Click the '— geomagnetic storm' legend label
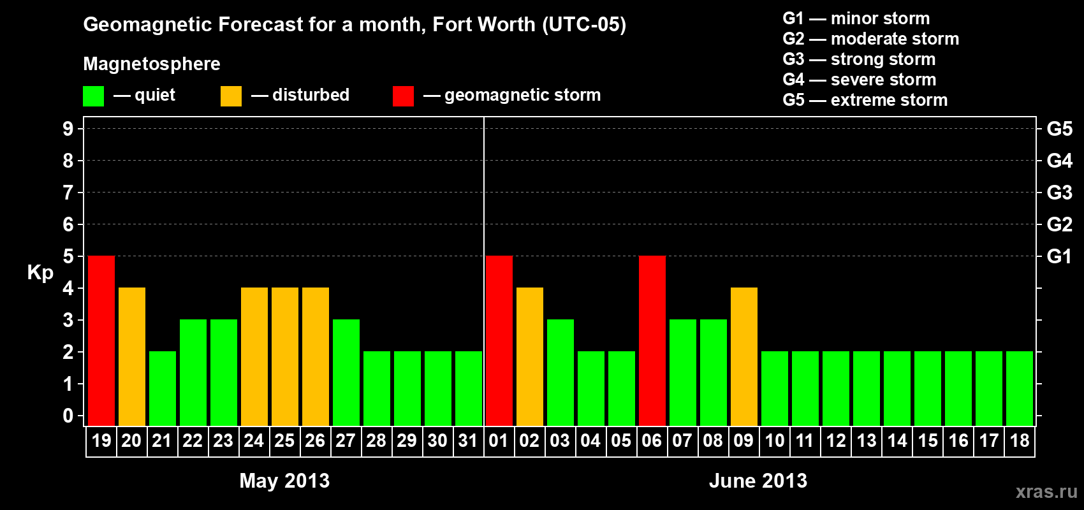This screenshot has width=1084, height=510. (x=512, y=95)
